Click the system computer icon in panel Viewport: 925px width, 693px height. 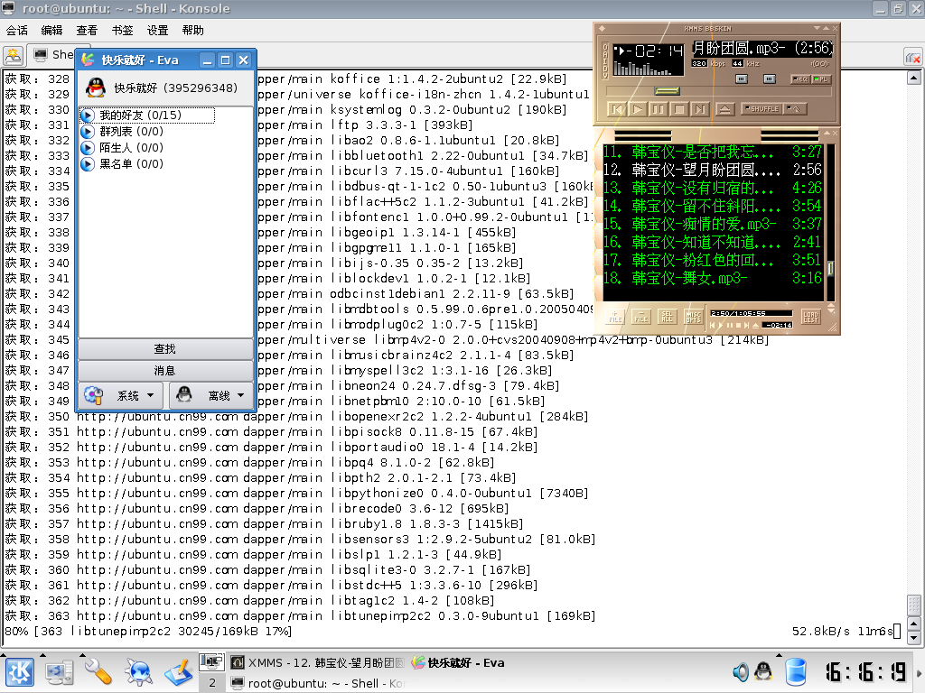coord(60,672)
